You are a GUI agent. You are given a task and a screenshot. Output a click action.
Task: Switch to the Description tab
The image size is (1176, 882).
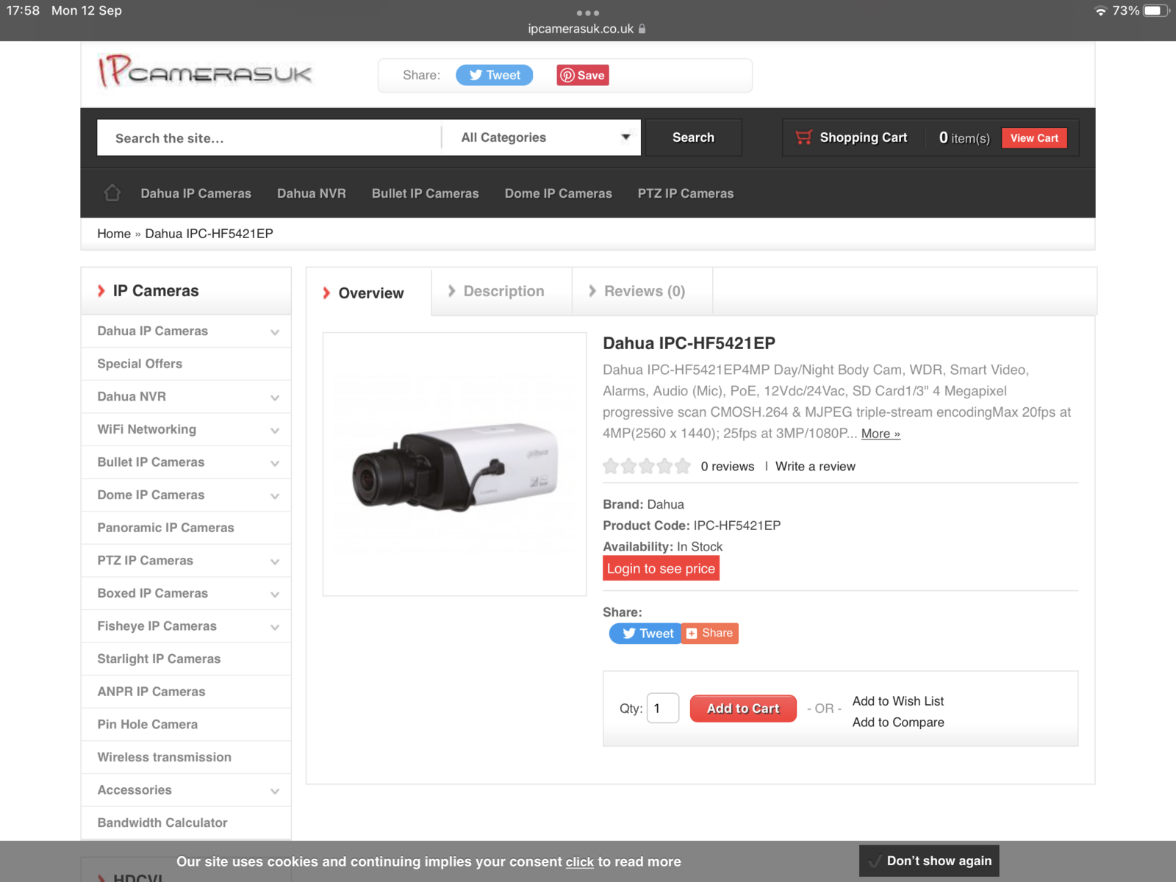503,291
